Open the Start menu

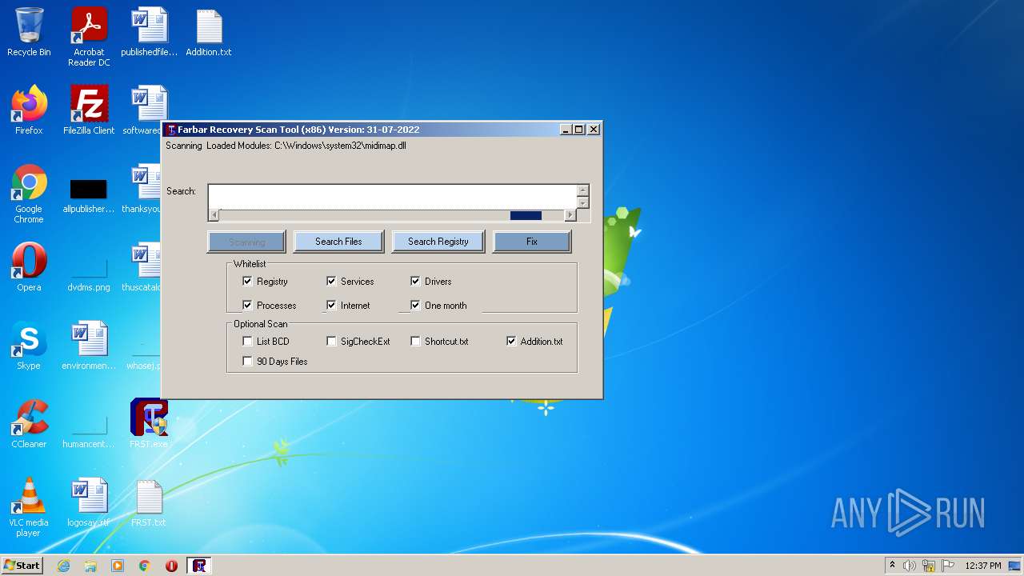(22, 566)
